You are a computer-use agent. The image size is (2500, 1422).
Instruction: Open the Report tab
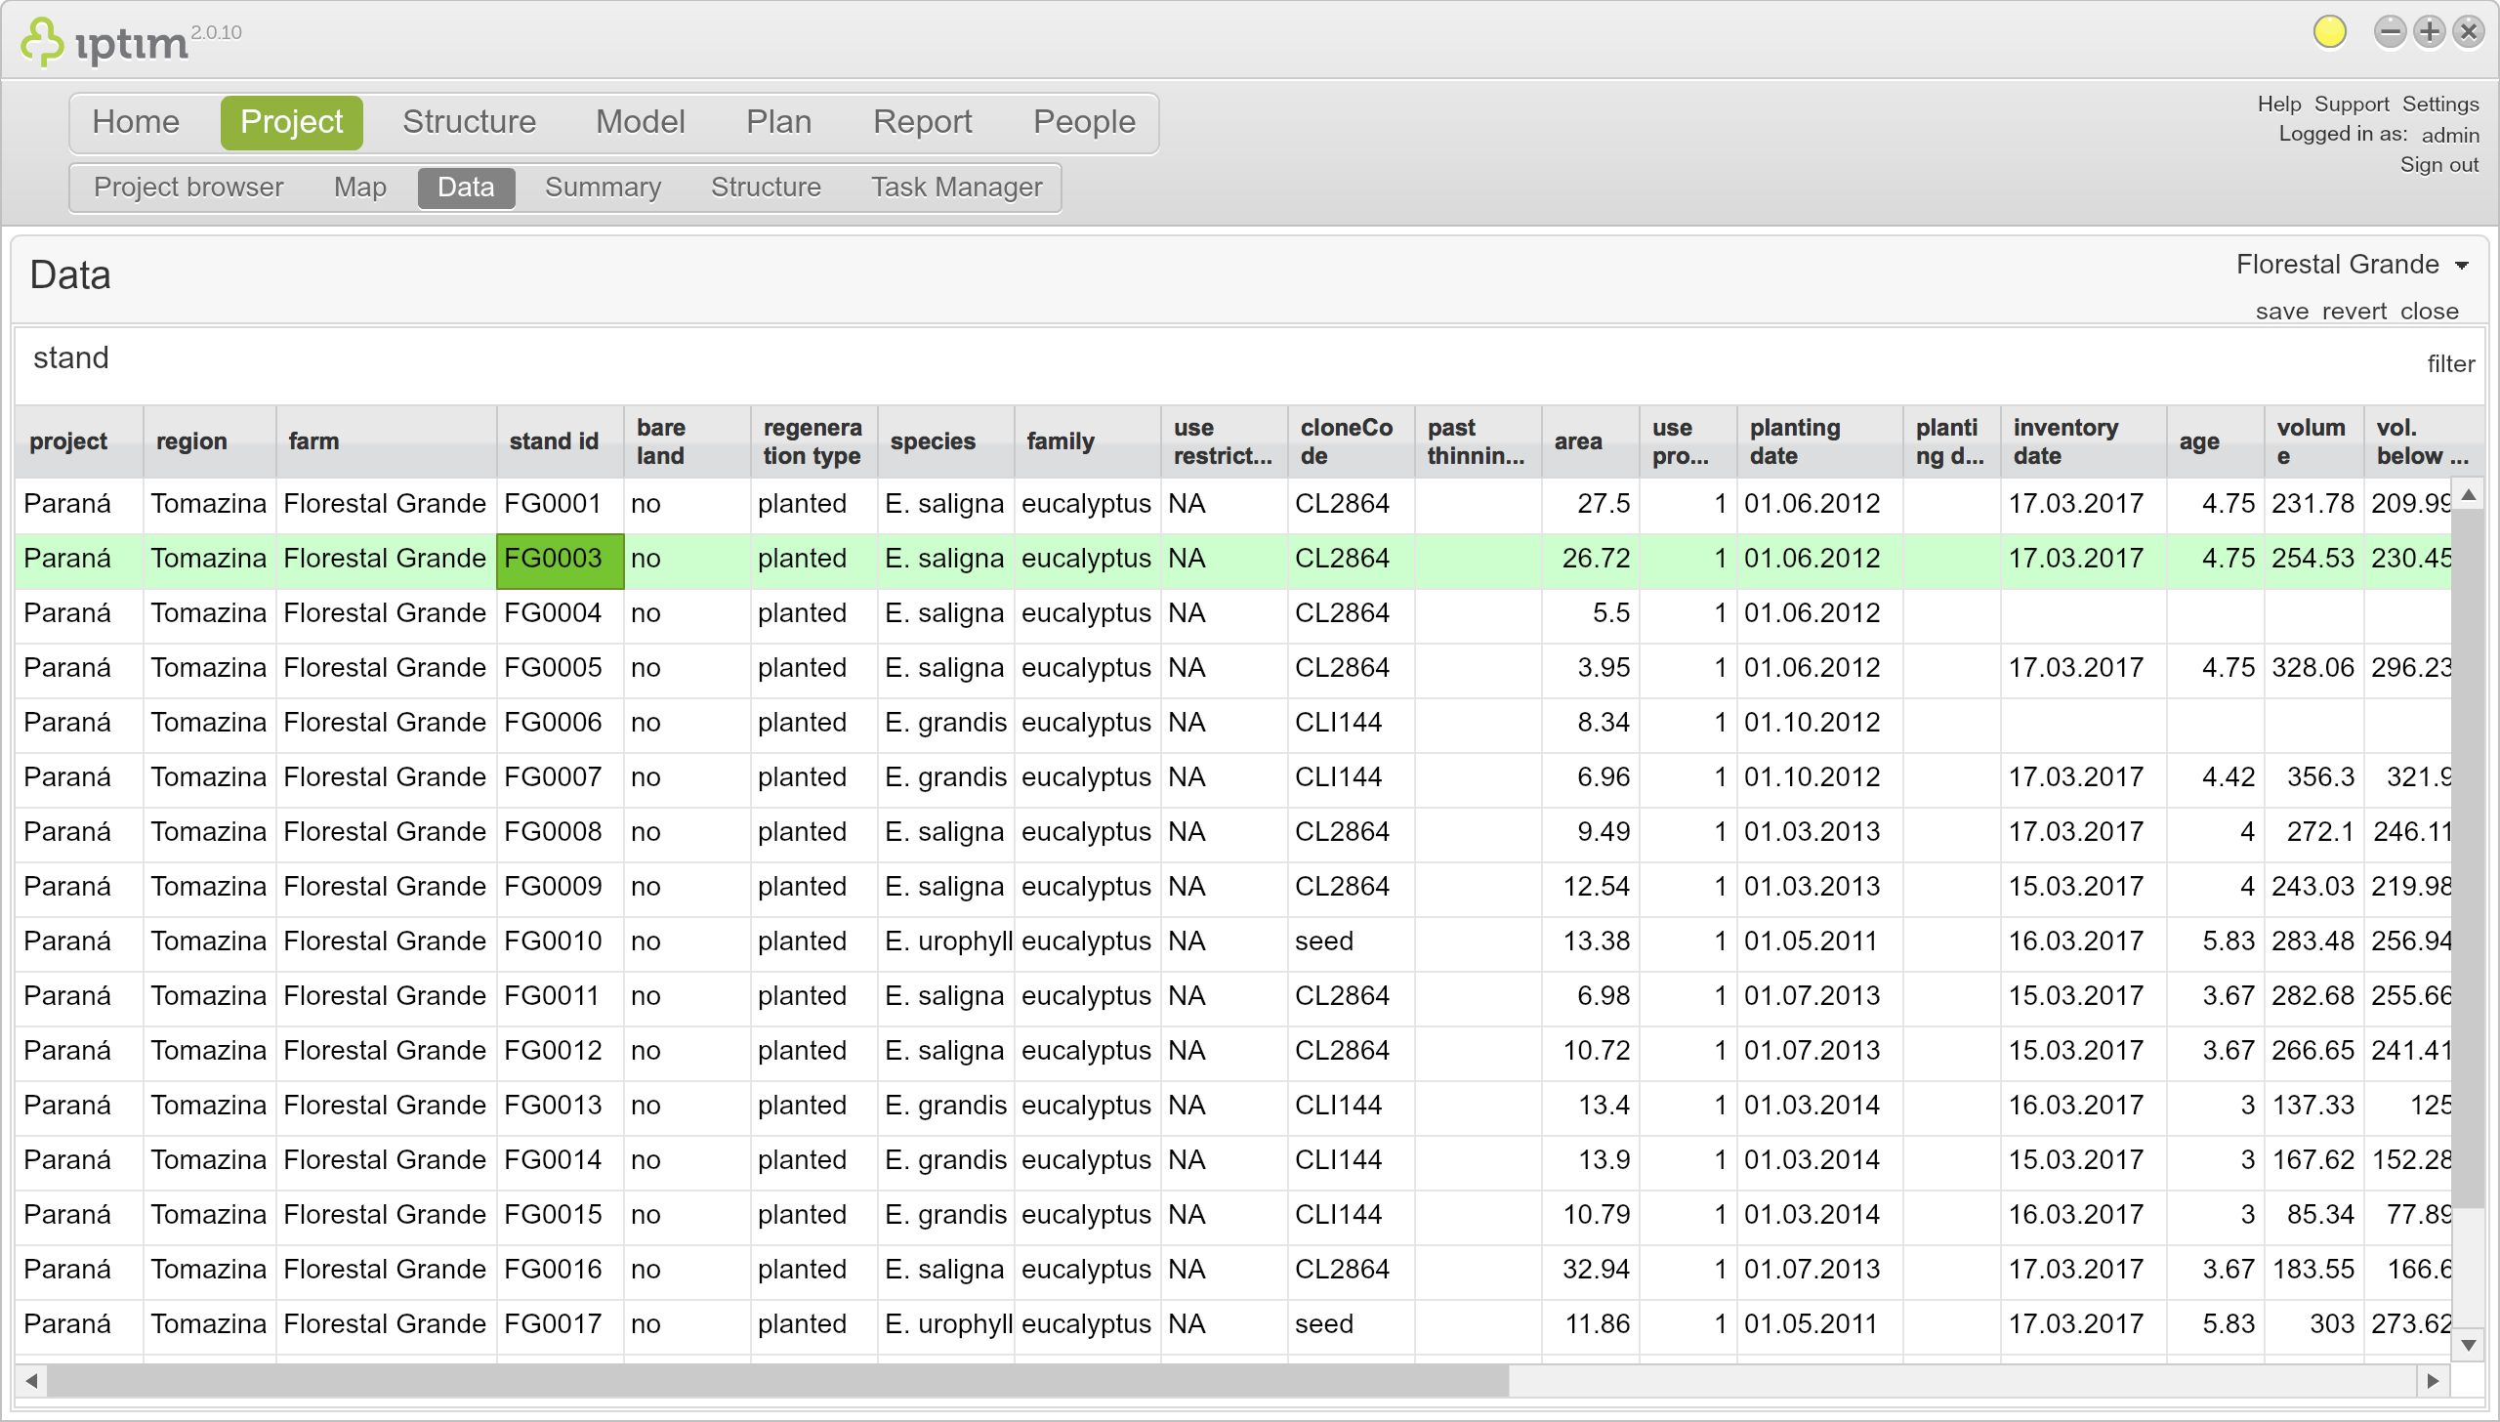[x=922, y=122]
